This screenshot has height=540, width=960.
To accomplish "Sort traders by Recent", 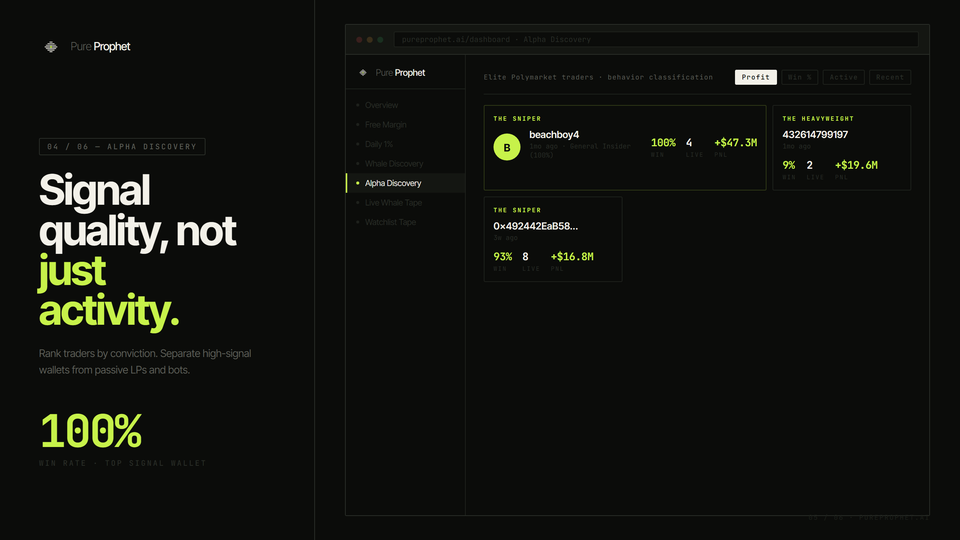I will tap(889, 77).
